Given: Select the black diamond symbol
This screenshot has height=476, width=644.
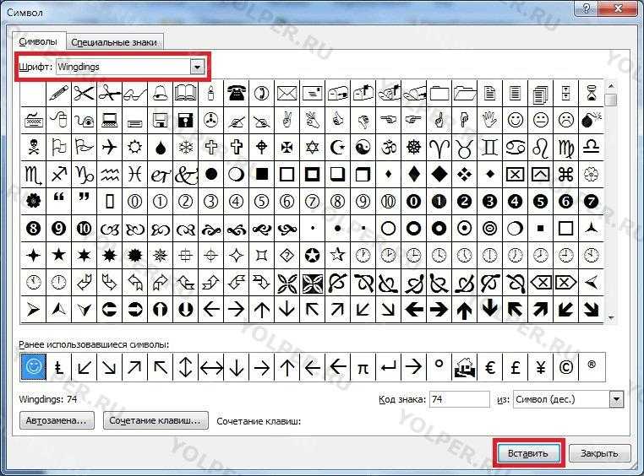Looking at the screenshot, I should click(439, 175).
